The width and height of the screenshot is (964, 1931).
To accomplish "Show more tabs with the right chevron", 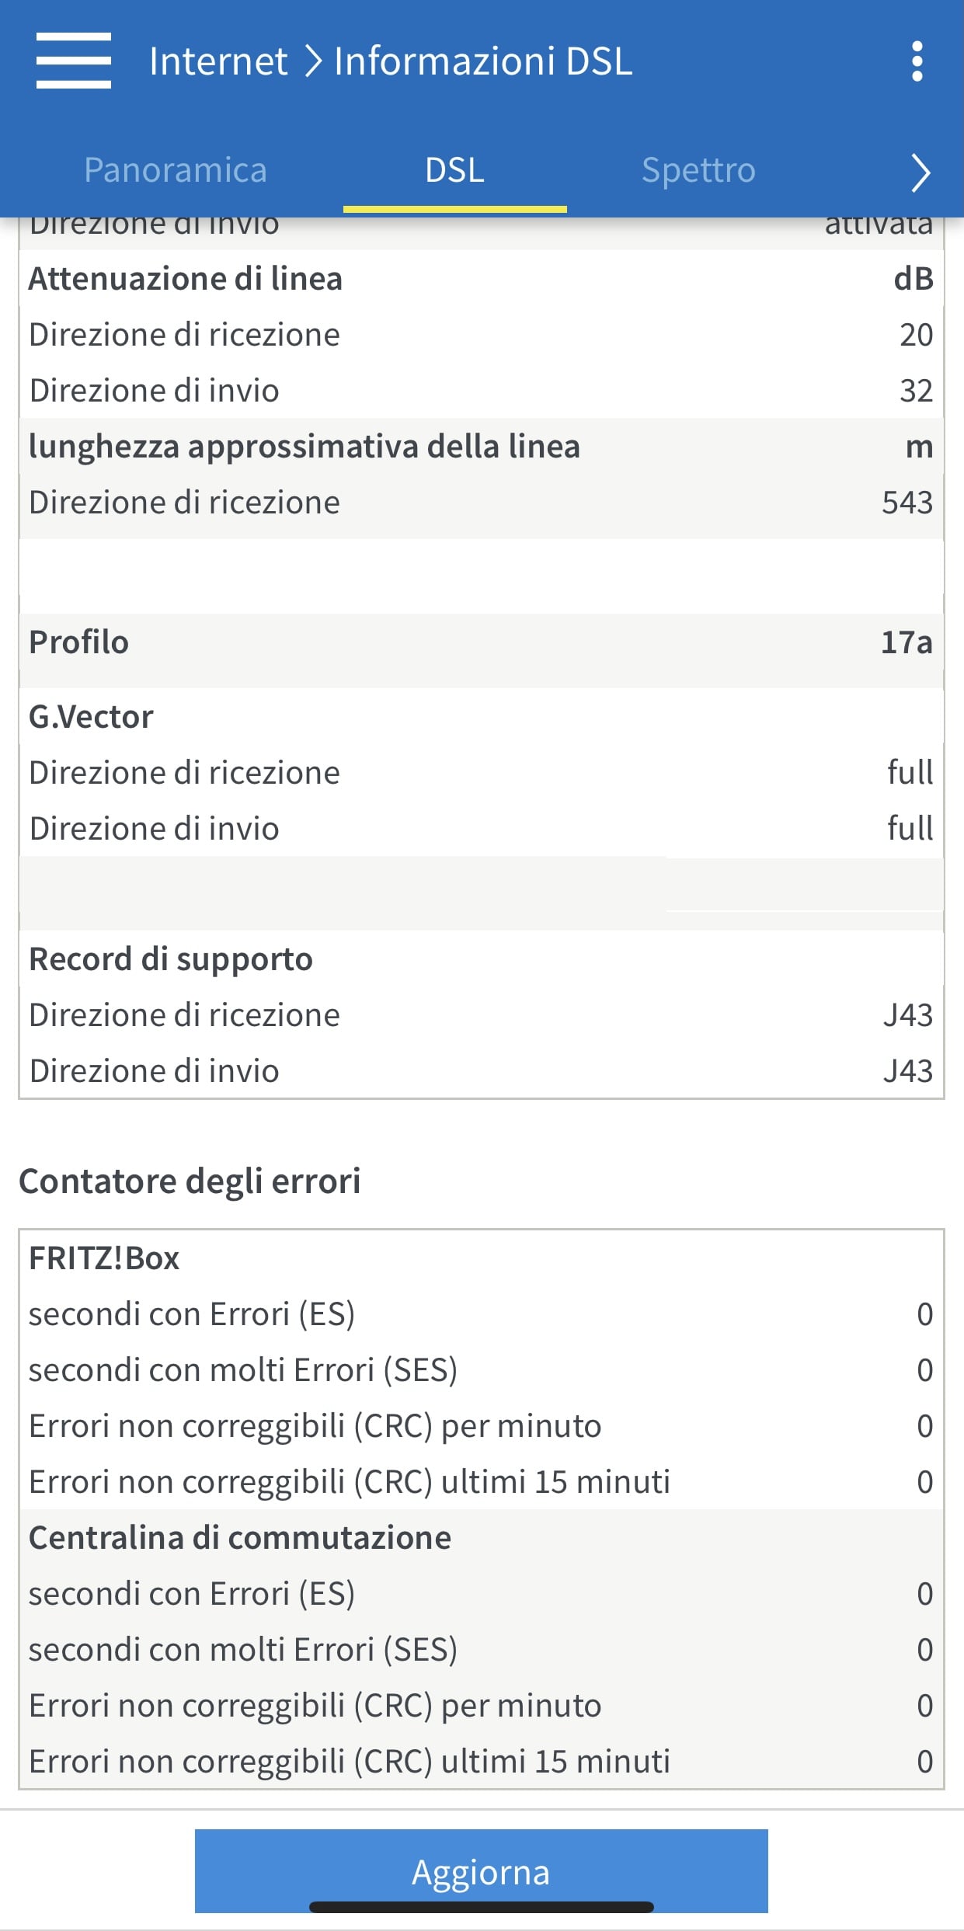I will (x=920, y=172).
